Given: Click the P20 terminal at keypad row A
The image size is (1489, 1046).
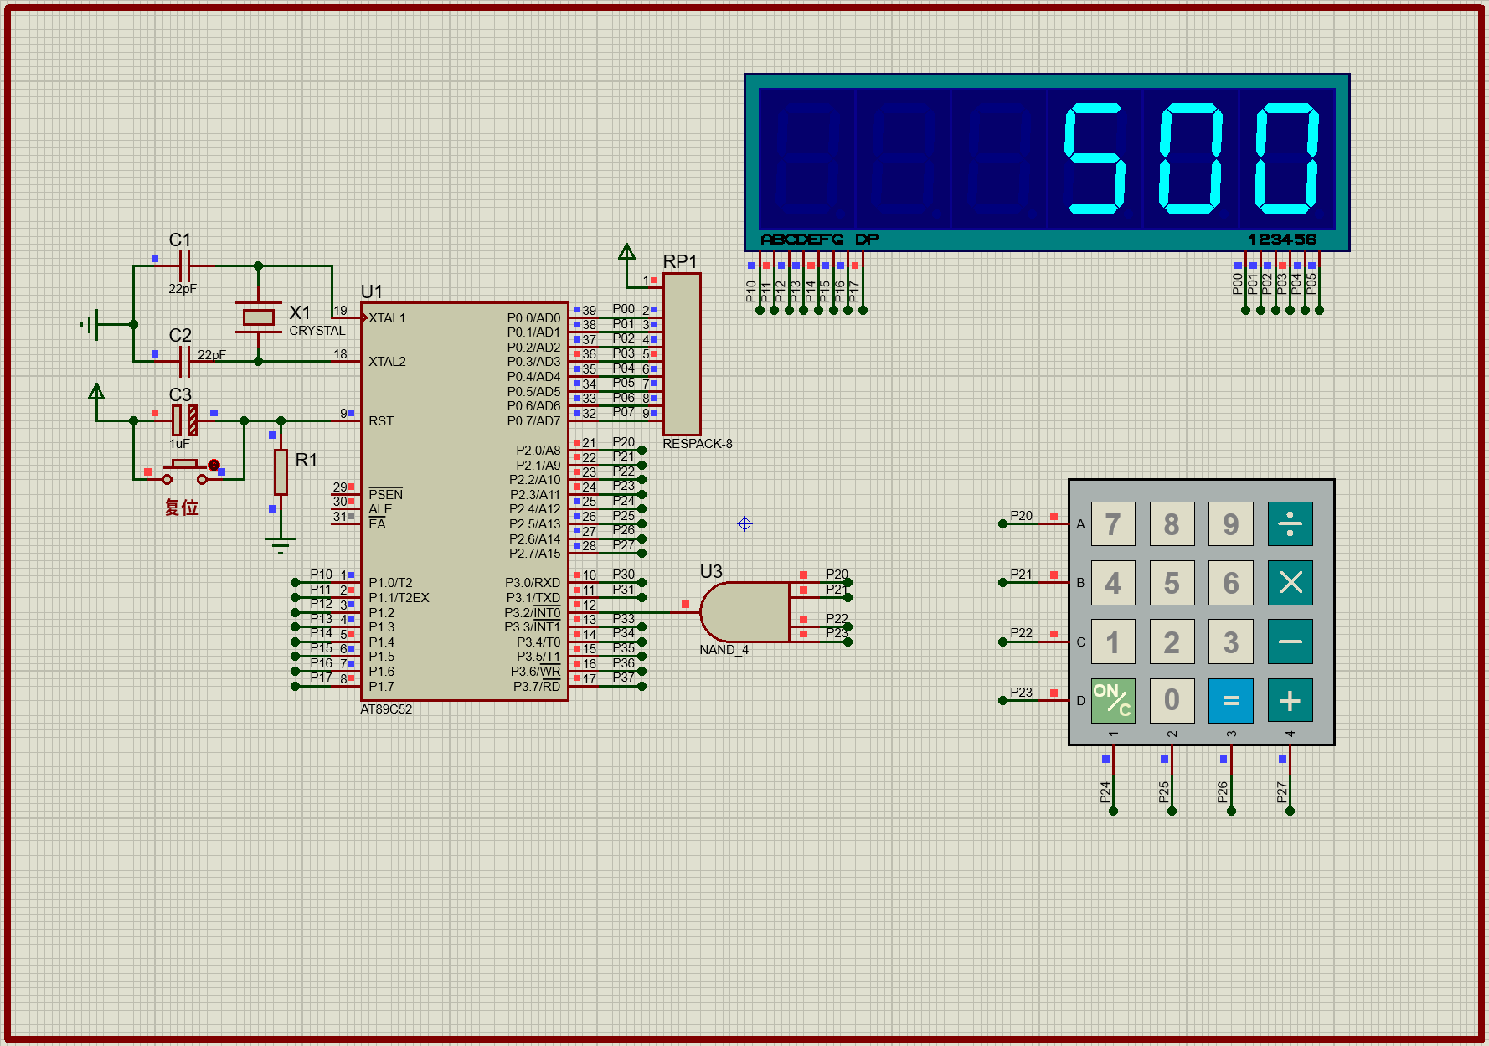Looking at the screenshot, I should click(x=1002, y=523).
